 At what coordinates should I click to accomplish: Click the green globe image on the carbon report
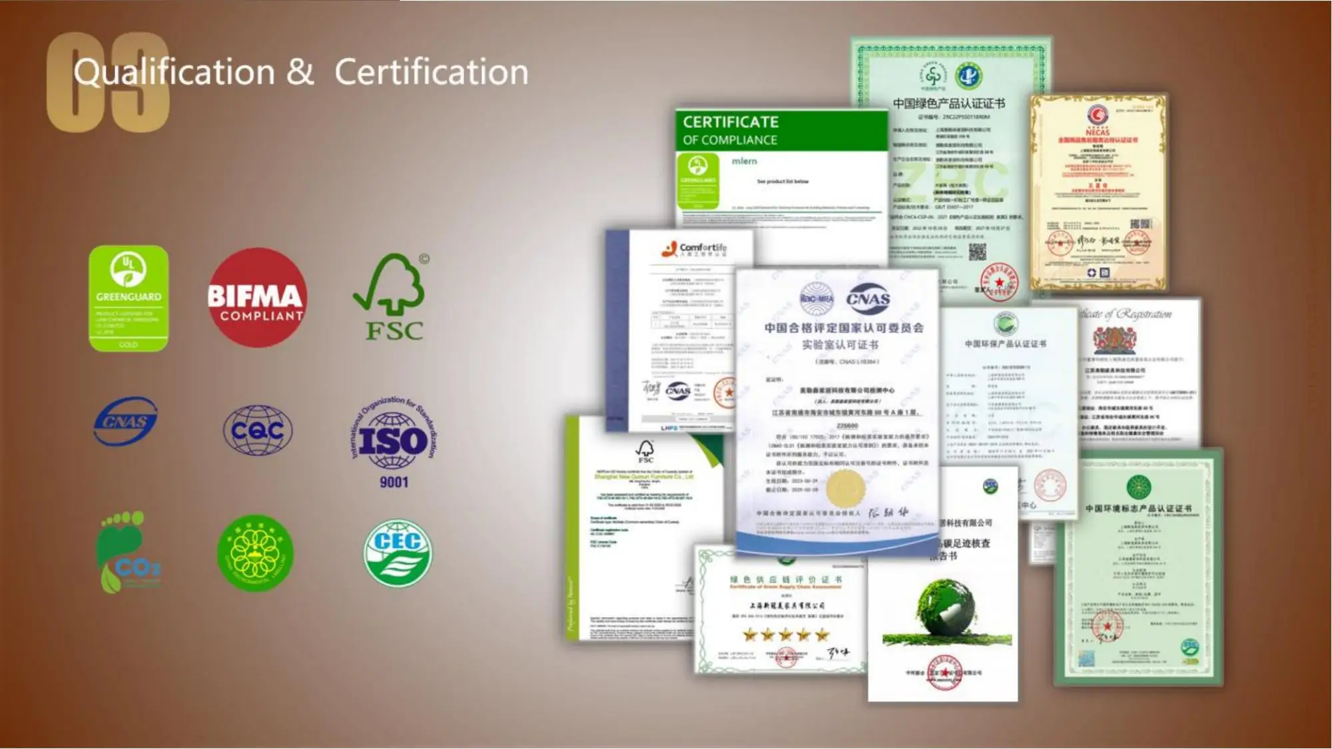pos(946,607)
